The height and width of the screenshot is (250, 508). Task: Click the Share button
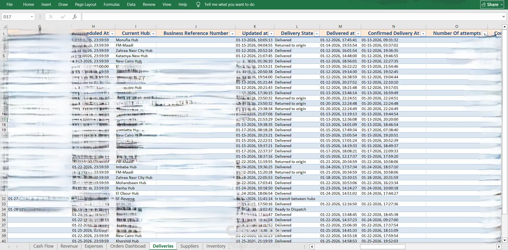[x=492, y=4]
